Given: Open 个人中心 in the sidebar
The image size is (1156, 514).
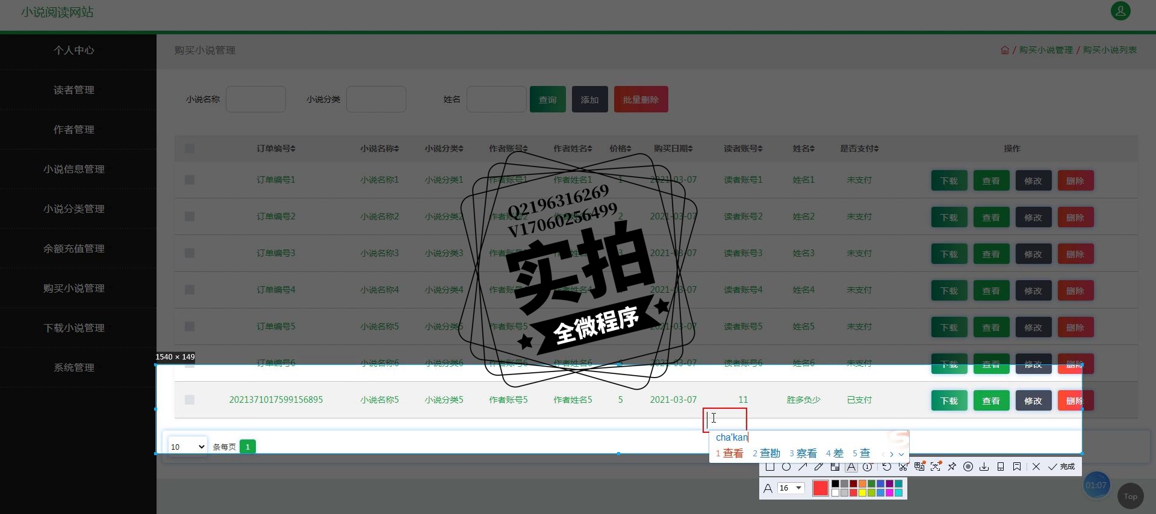Looking at the screenshot, I should (x=74, y=50).
